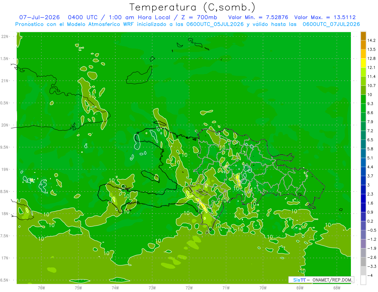The image size is (378, 292).
Task: Click the '17N' latitude label
Action: point(4,258)
